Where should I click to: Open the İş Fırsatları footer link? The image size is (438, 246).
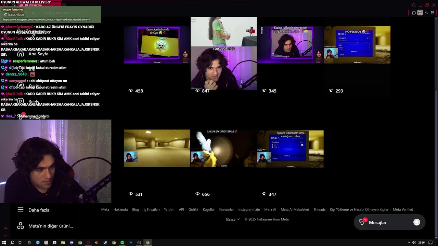click(152, 209)
